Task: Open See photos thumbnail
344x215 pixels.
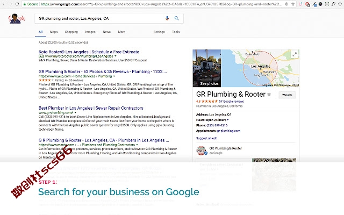Action: pyautogui.click(x=207, y=68)
